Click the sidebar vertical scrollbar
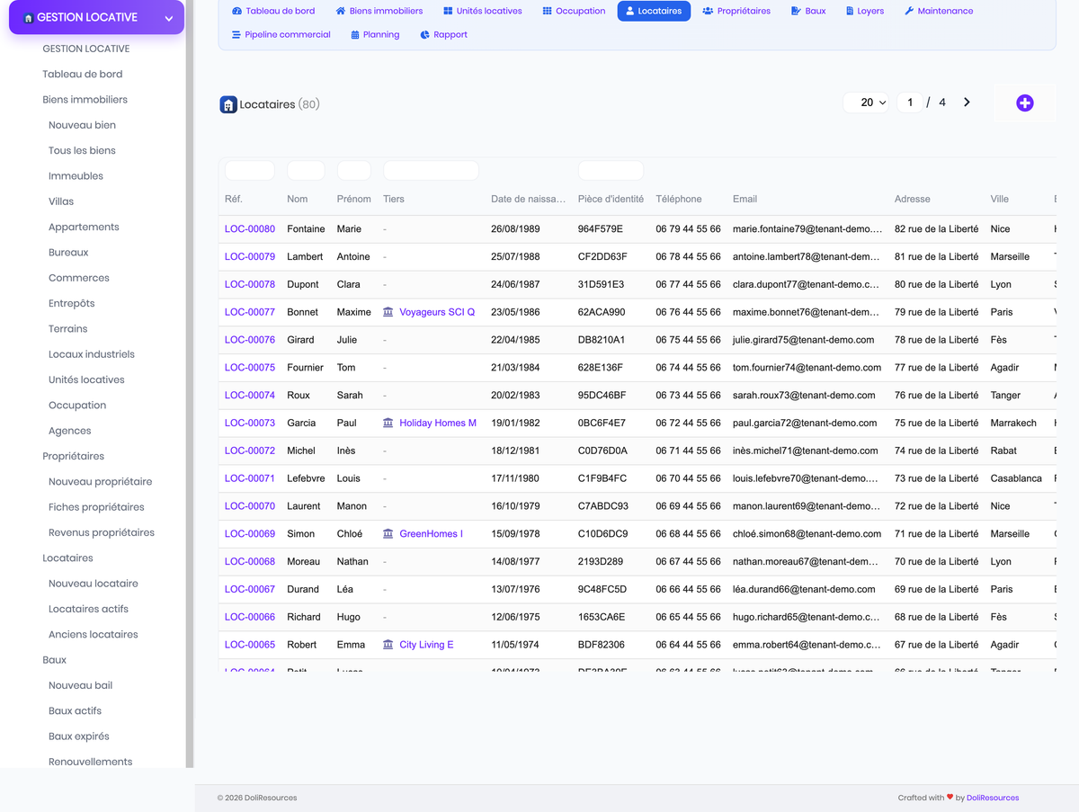Viewport: 1079px width, 812px height. click(x=190, y=384)
